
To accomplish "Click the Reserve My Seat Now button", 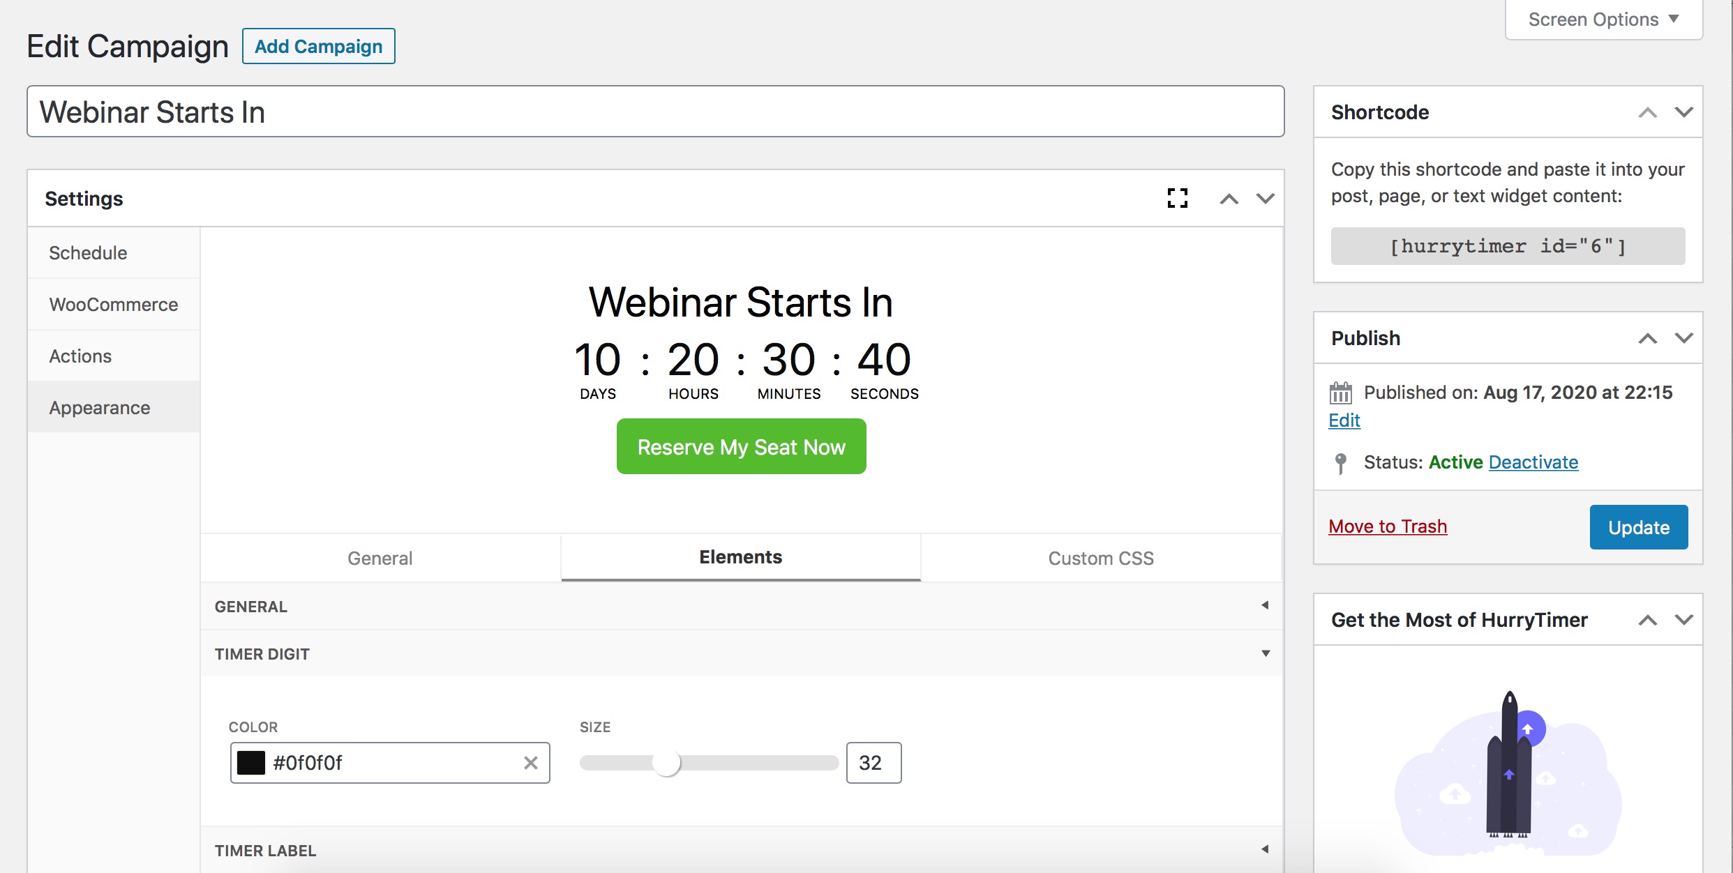I will point(741,446).
